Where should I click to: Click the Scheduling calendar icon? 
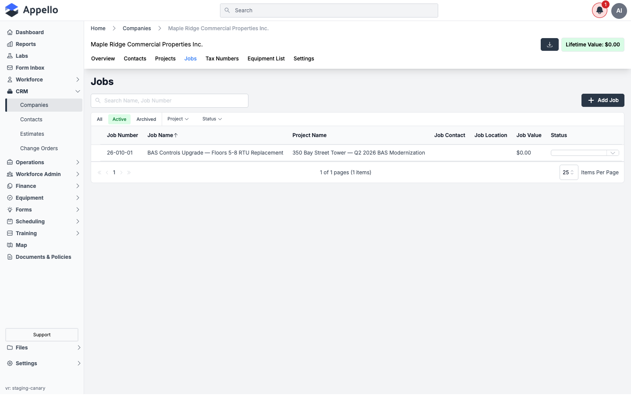tap(10, 222)
